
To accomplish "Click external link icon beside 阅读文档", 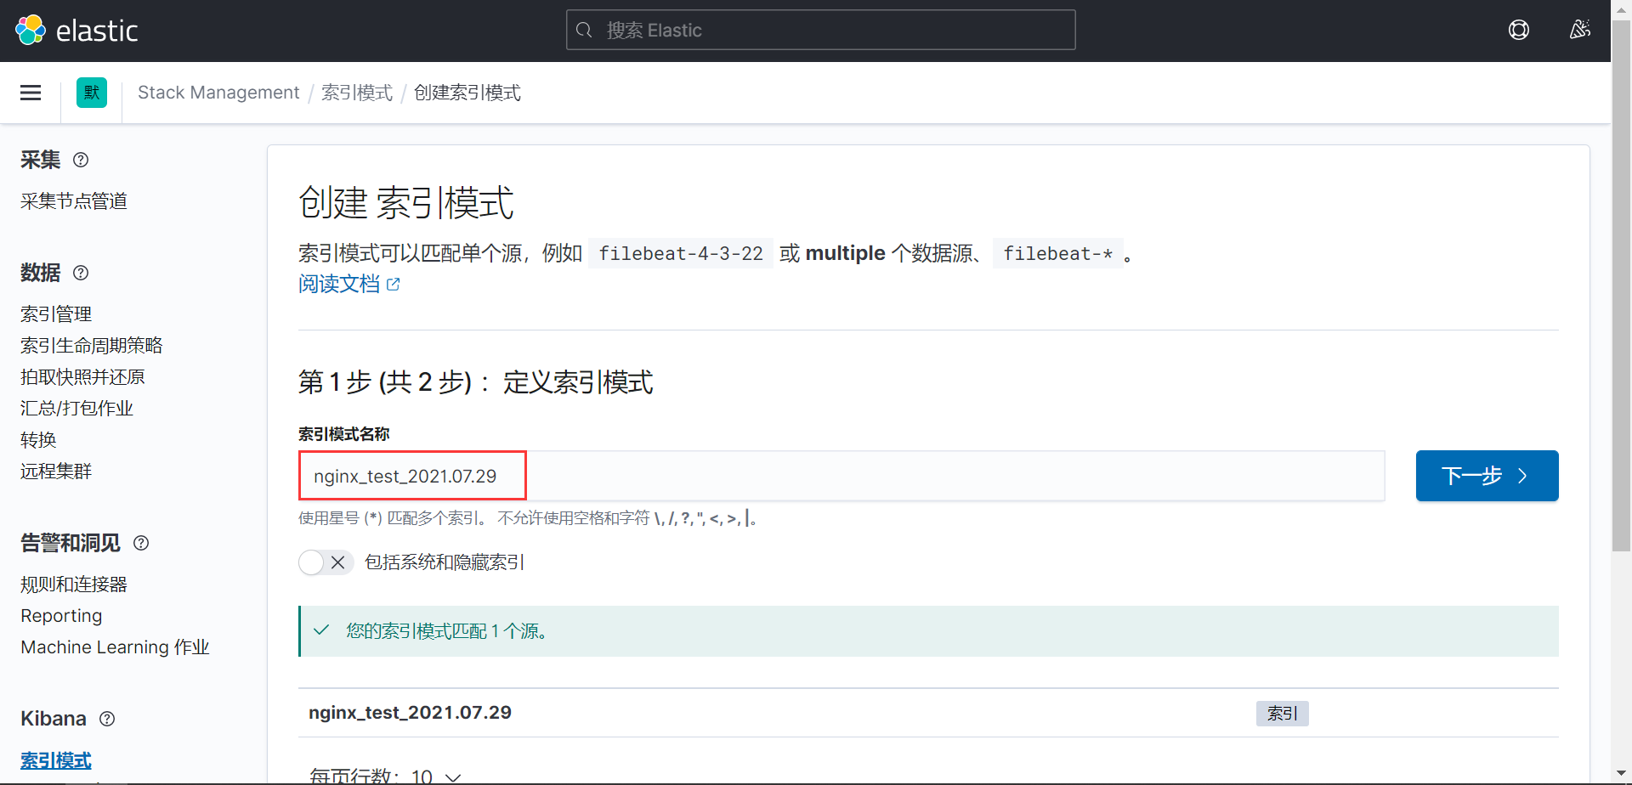I will click(x=393, y=285).
